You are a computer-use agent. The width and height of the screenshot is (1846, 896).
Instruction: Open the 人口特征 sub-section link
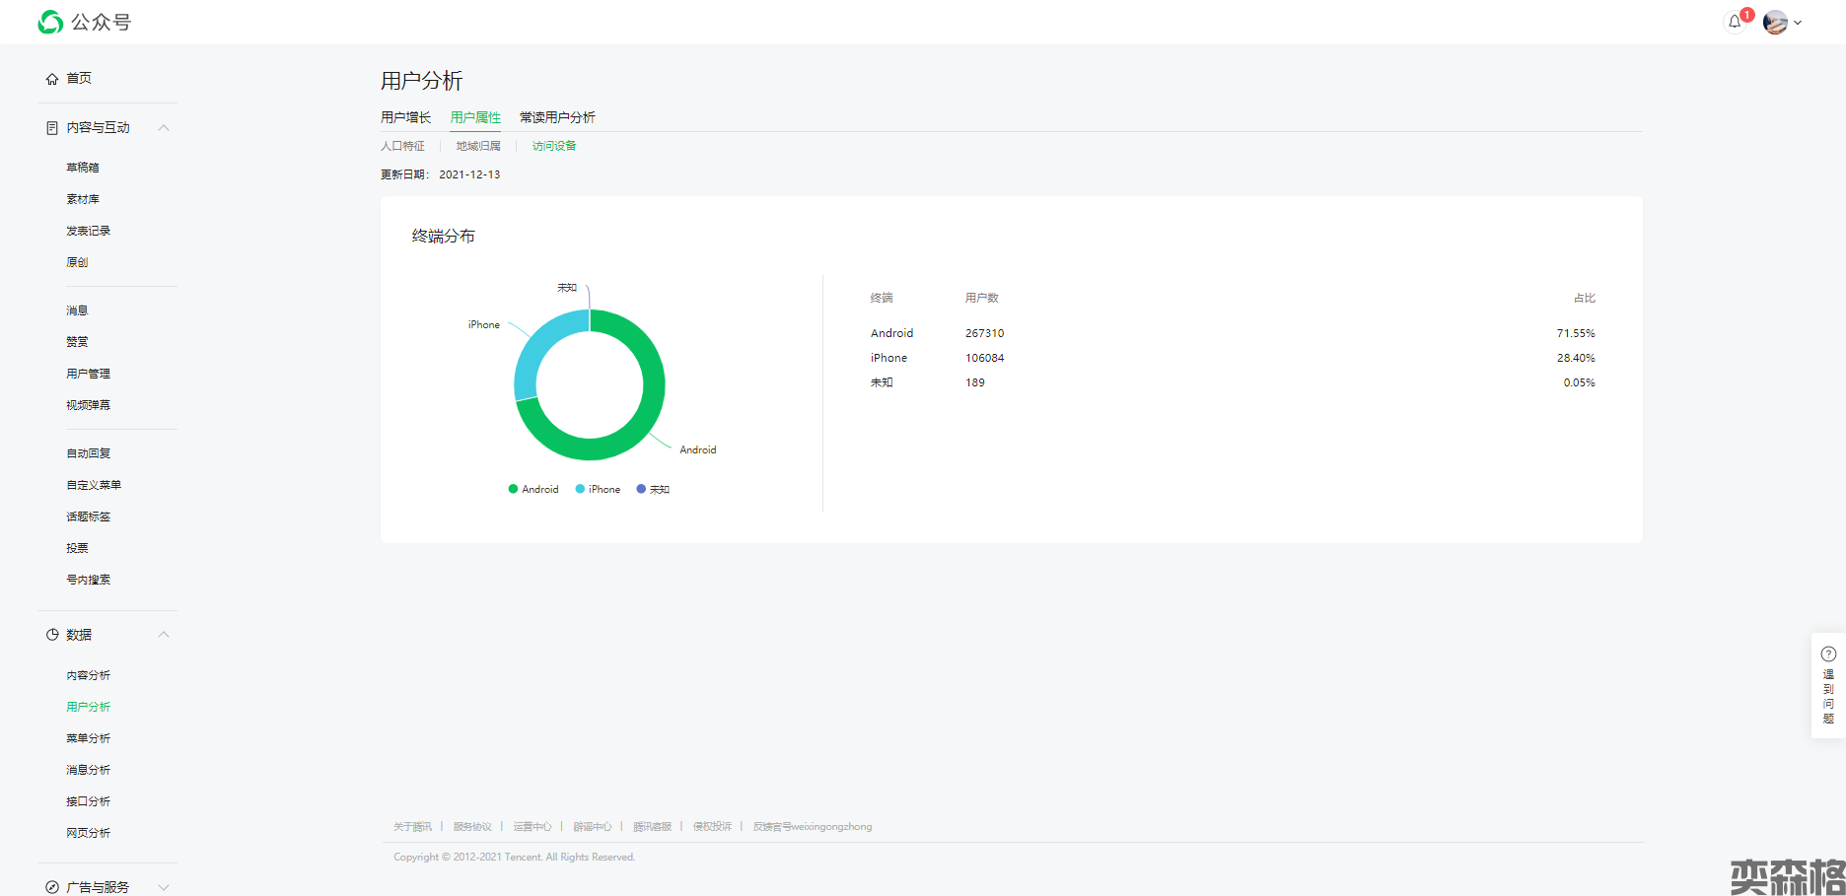point(402,146)
